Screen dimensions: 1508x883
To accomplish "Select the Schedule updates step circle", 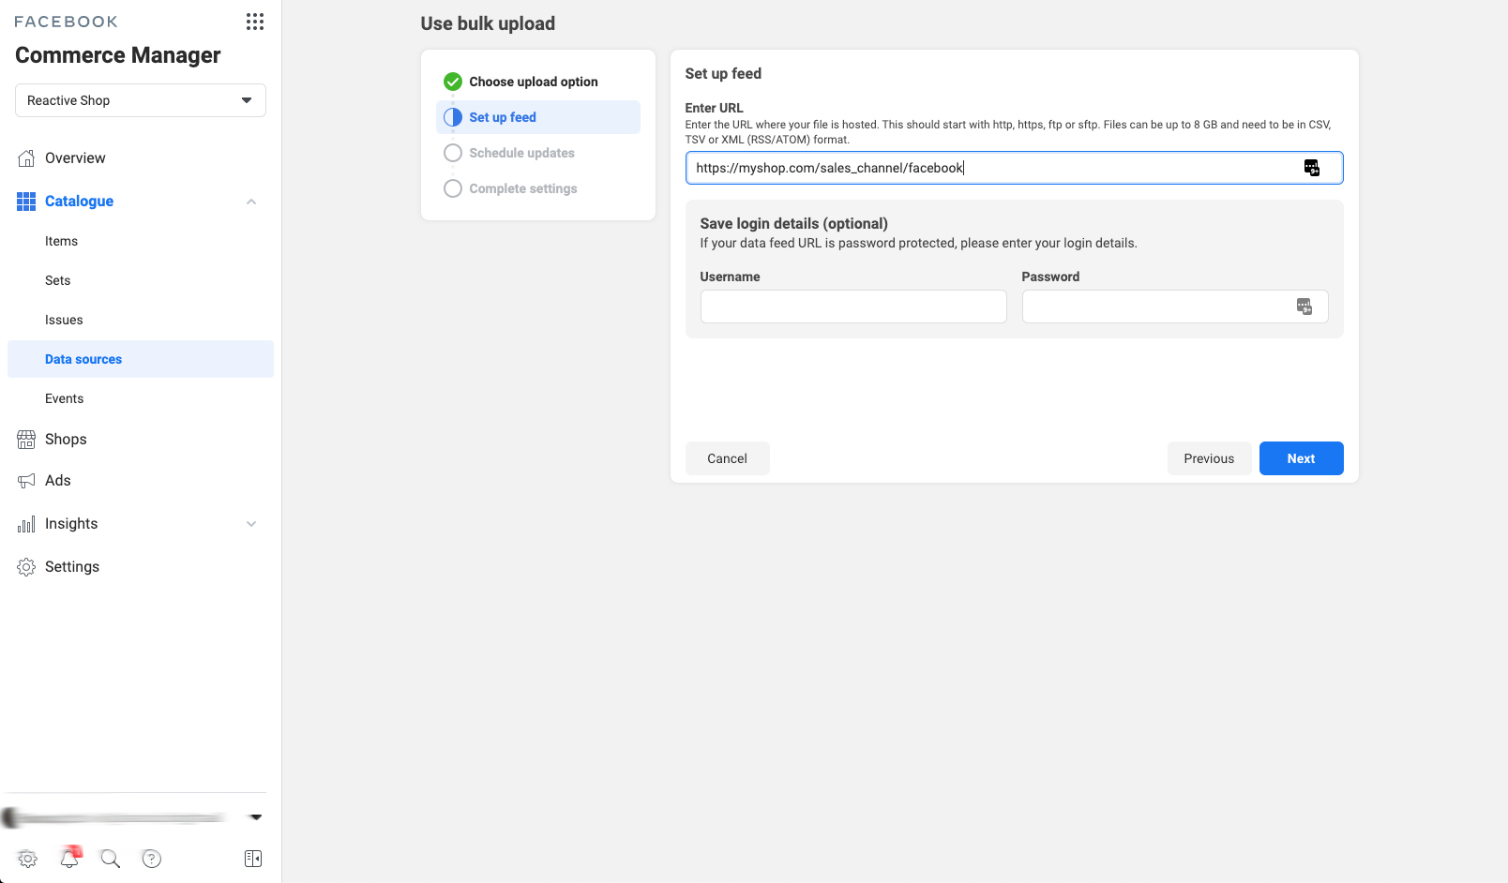I will pyautogui.click(x=453, y=153).
